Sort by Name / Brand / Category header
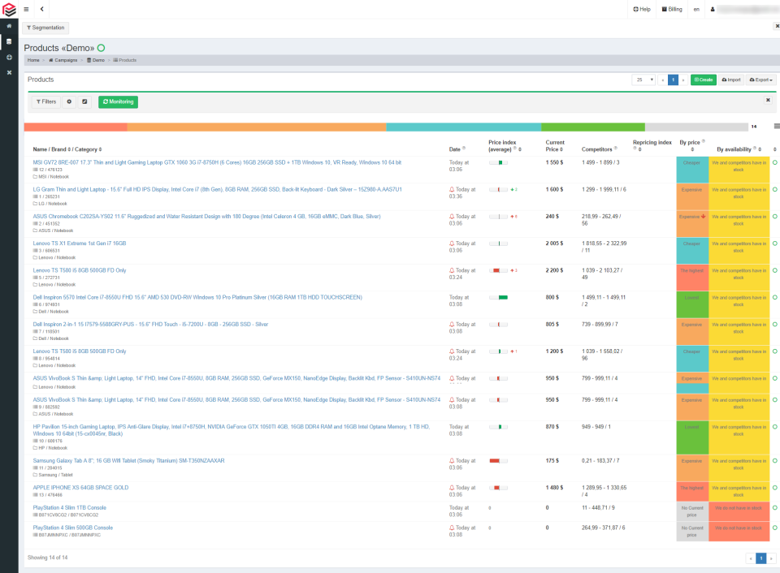Image resolution: width=780 pixels, height=573 pixels. point(67,149)
